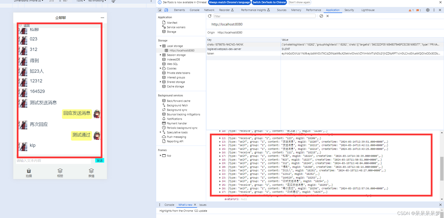
Task: Select the inspect element picker icon
Action: click(x=160, y=10)
